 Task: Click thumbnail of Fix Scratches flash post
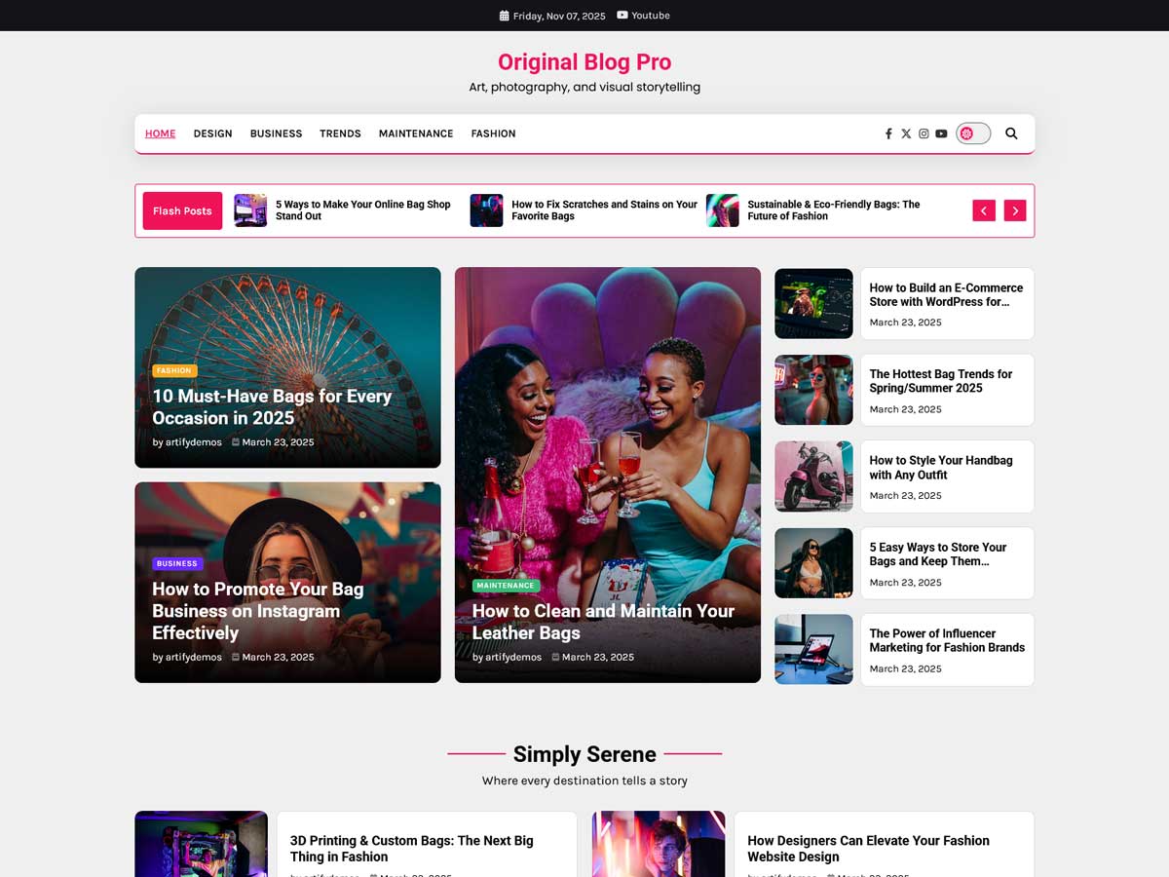tap(486, 210)
